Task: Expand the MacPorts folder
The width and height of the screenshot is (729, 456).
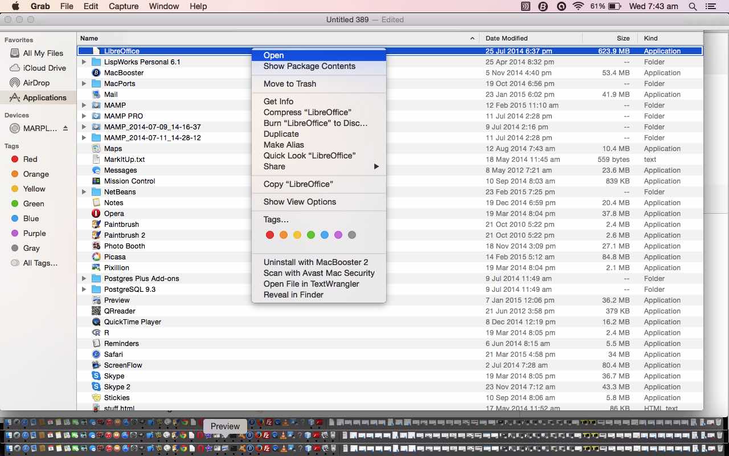Action: pos(84,84)
